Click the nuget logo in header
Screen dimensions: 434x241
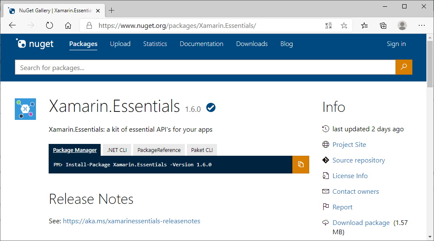(x=35, y=44)
